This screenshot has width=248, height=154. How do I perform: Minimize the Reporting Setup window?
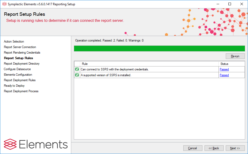tap(218, 4)
